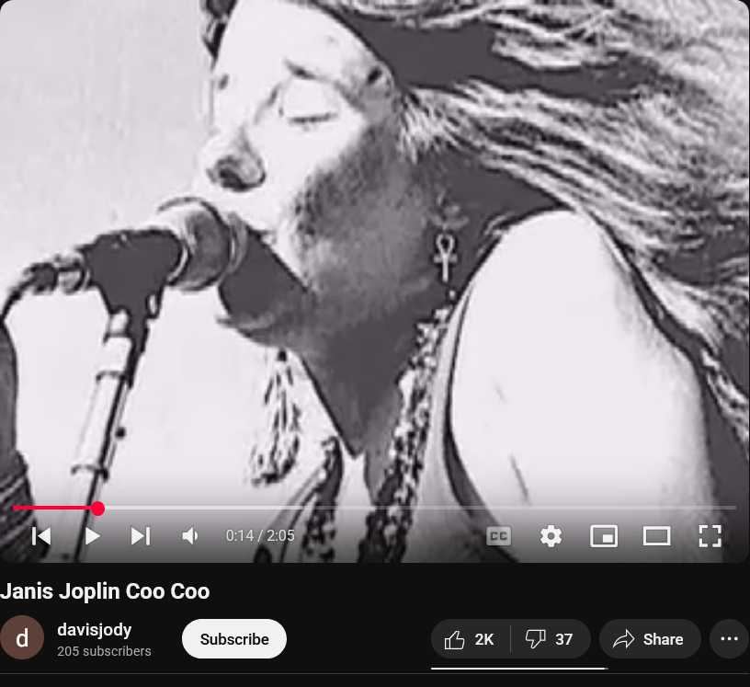
Task: Toggle closed captions on
Action: pos(498,536)
